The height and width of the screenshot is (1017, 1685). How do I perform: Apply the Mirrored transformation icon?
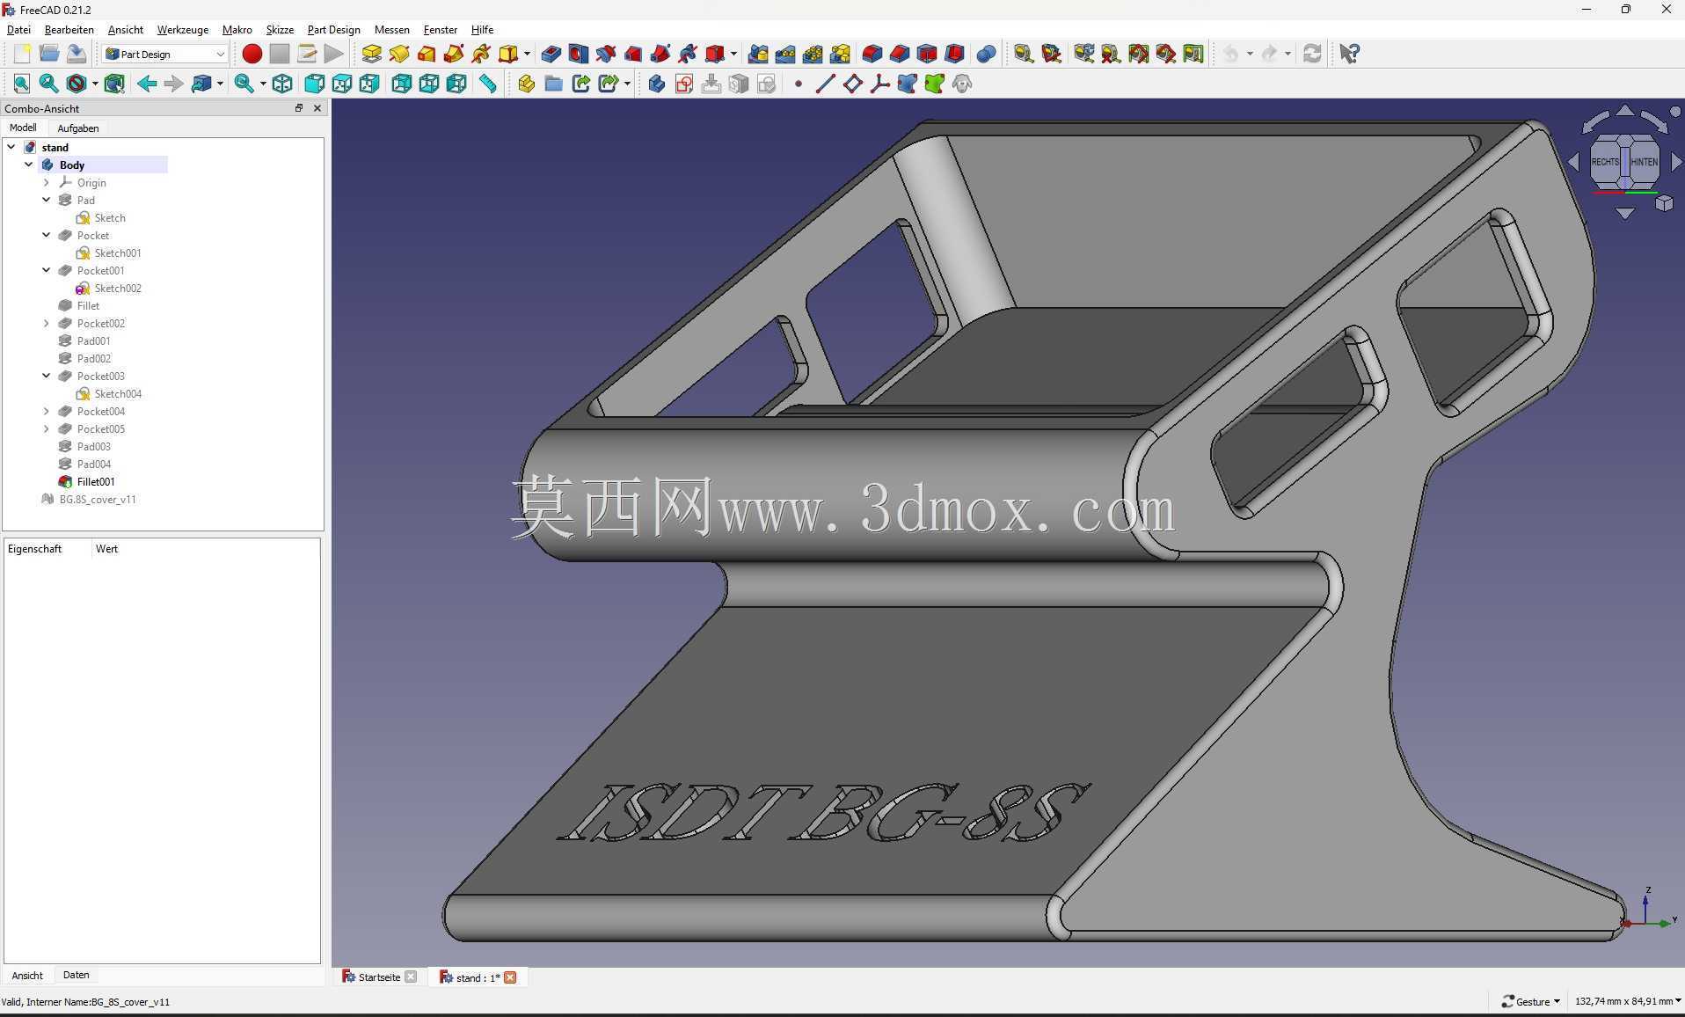tap(758, 54)
